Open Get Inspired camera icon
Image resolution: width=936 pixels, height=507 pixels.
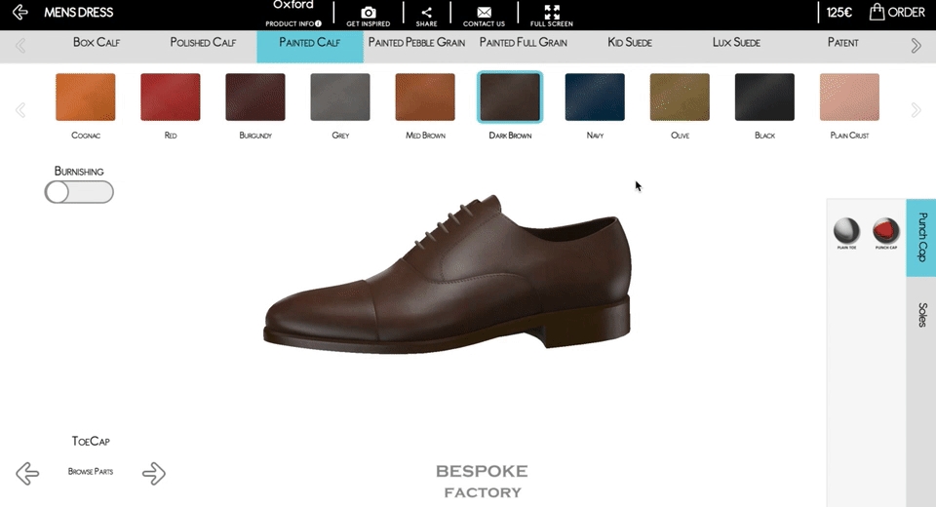coord(368,14)
